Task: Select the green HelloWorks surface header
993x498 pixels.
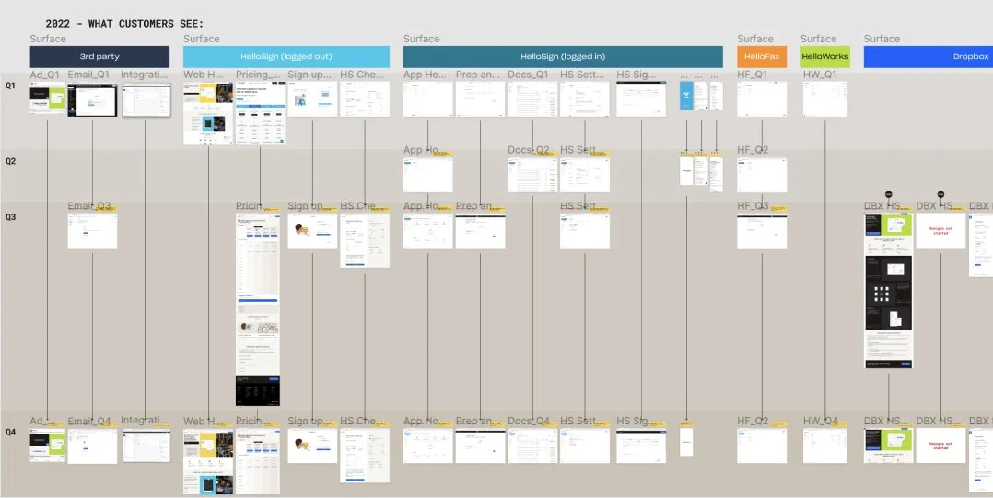Action: click(x=825, y=57)
